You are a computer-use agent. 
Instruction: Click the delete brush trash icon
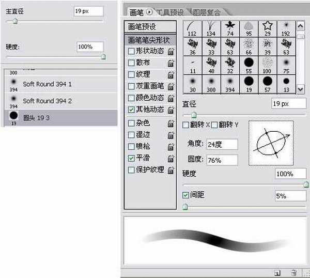tap(293, 272)
